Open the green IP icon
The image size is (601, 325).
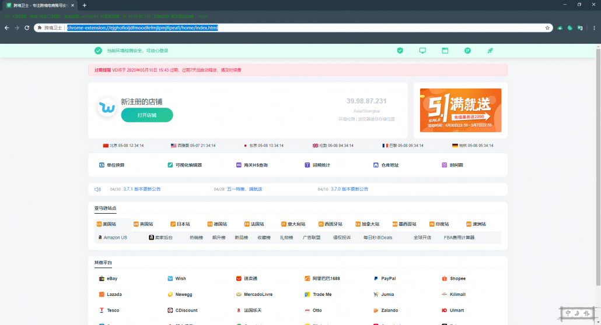[467, 51]
